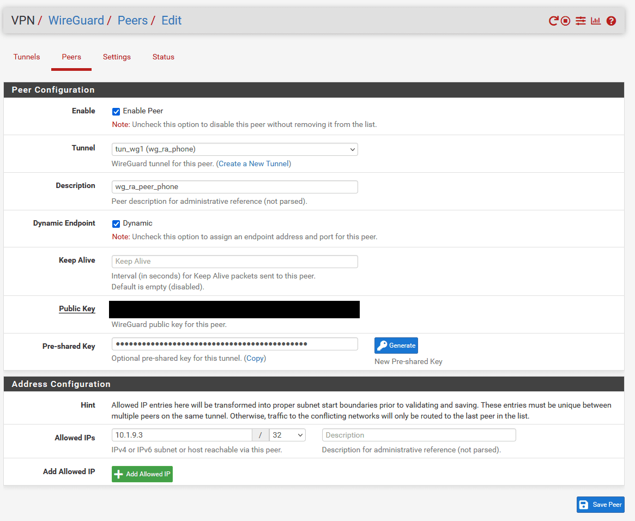
Task: Select the Peers tab
Action: click(x=71, y=57)
